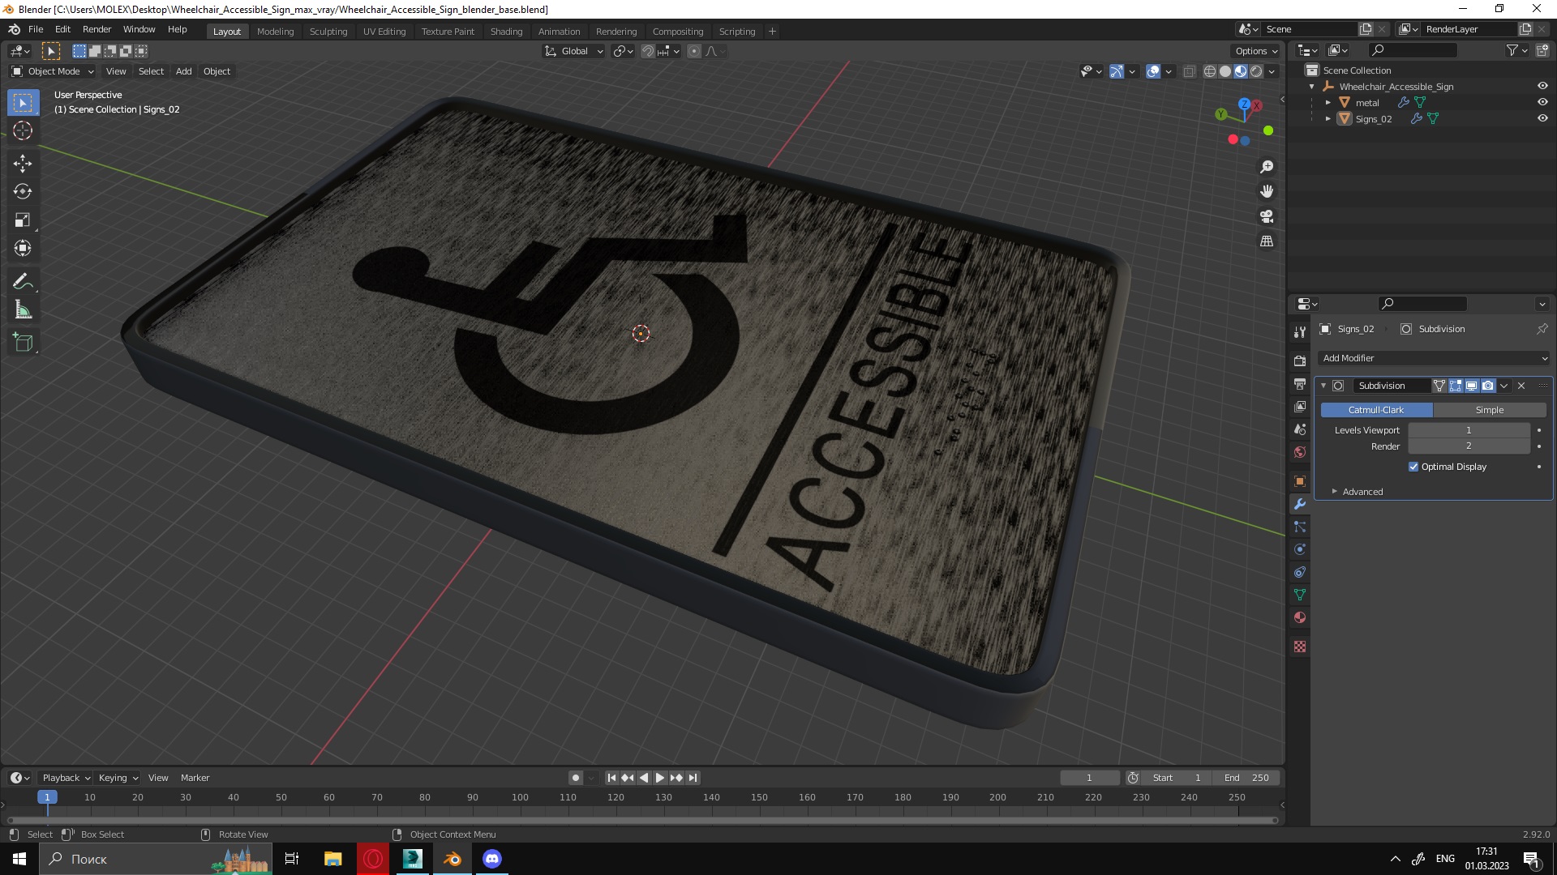
Task: Activate the Move tool
Action: 23,164
